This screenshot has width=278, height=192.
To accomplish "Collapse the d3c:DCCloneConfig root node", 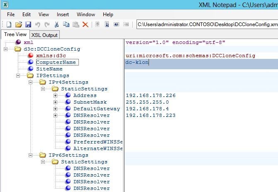I will click(x=6, y=49).
